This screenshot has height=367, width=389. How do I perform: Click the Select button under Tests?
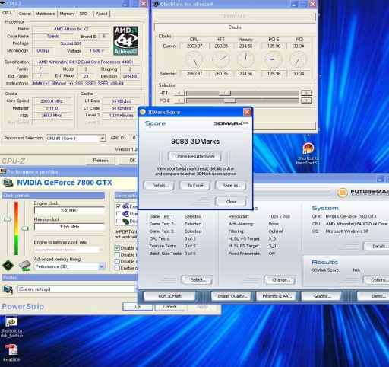pyautogui.click(x=197, y=280)
